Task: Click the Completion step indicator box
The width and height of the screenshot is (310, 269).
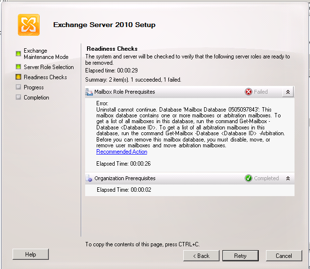Action: pos(18,97)
